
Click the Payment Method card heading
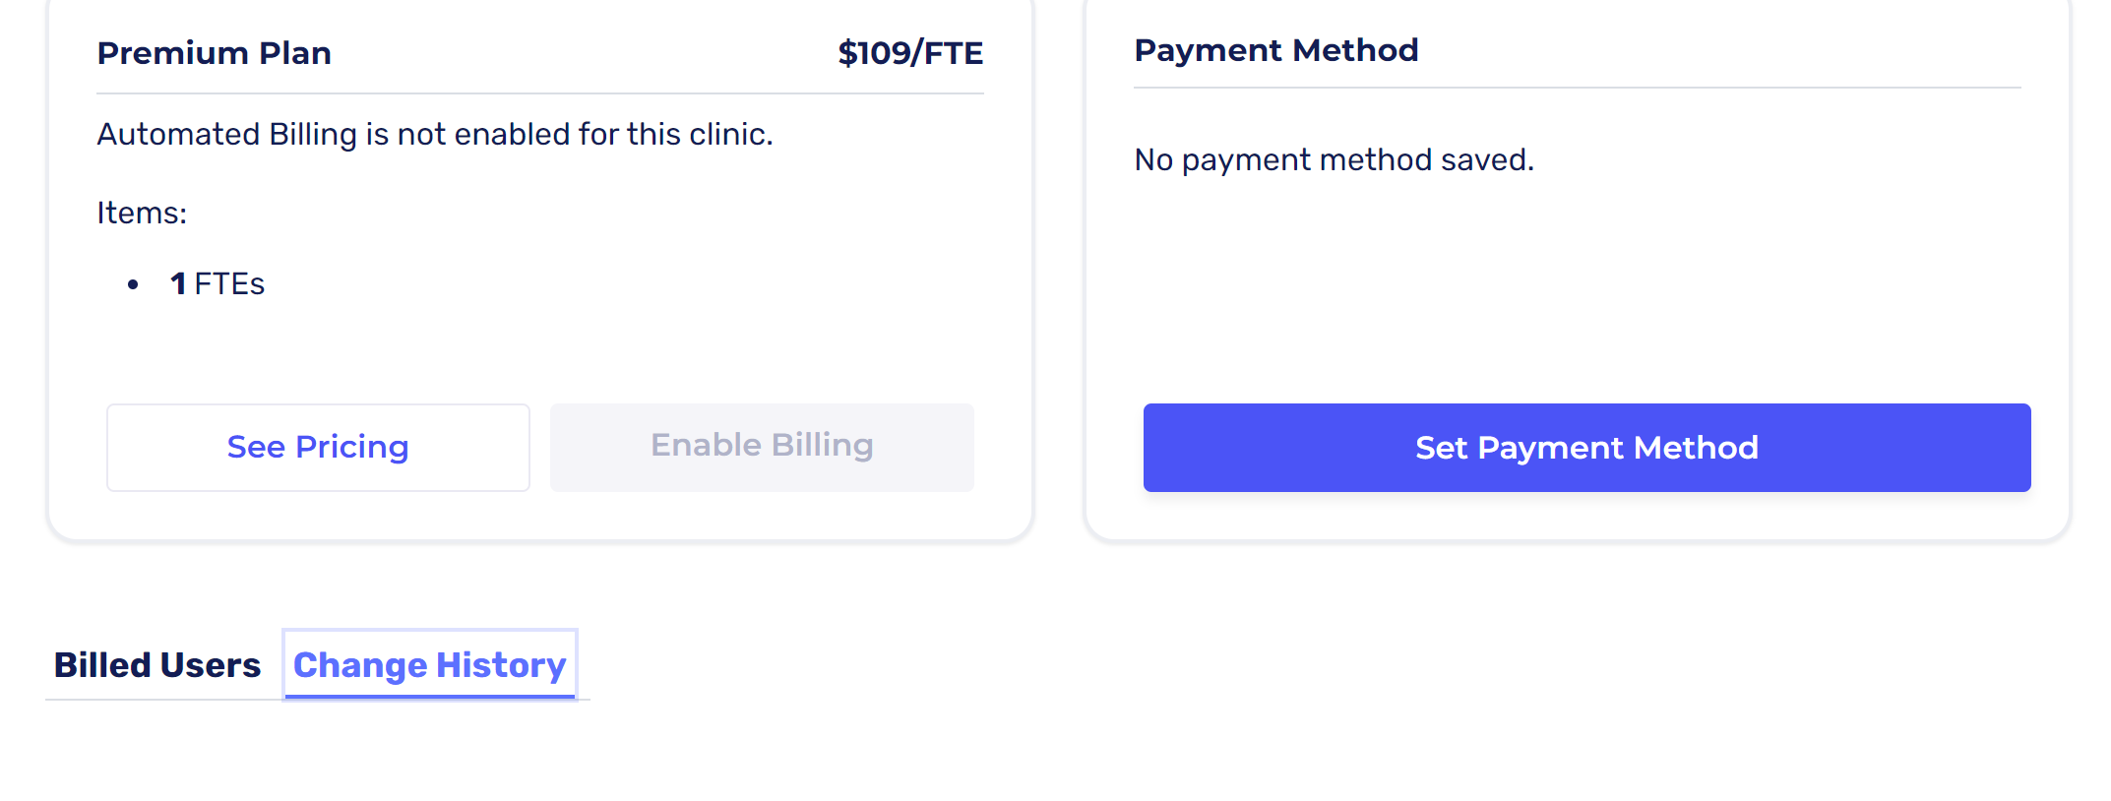click(x=1275, y=50)
